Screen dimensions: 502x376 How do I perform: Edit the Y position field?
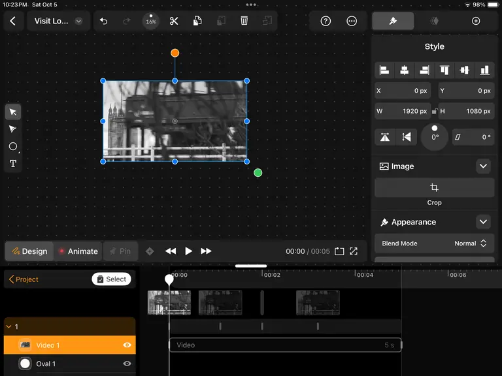(466, 91)
